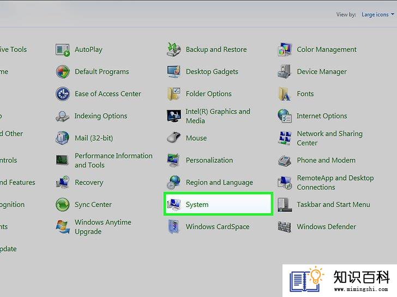Open the Region and Language link
Image resolution: width=397 pixels, height=297 pixels.
219,182
